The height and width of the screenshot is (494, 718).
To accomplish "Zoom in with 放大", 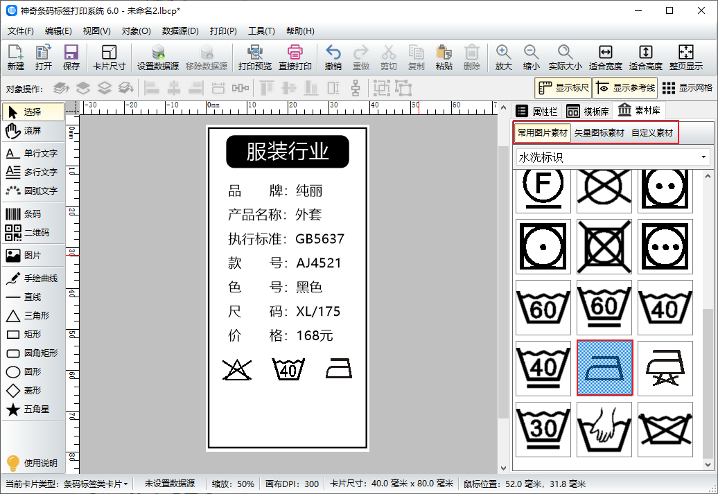I will (x=503, y=58).
